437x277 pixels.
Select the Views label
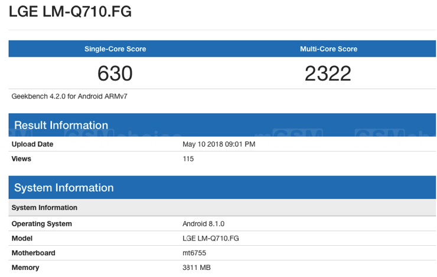(21, 159)
